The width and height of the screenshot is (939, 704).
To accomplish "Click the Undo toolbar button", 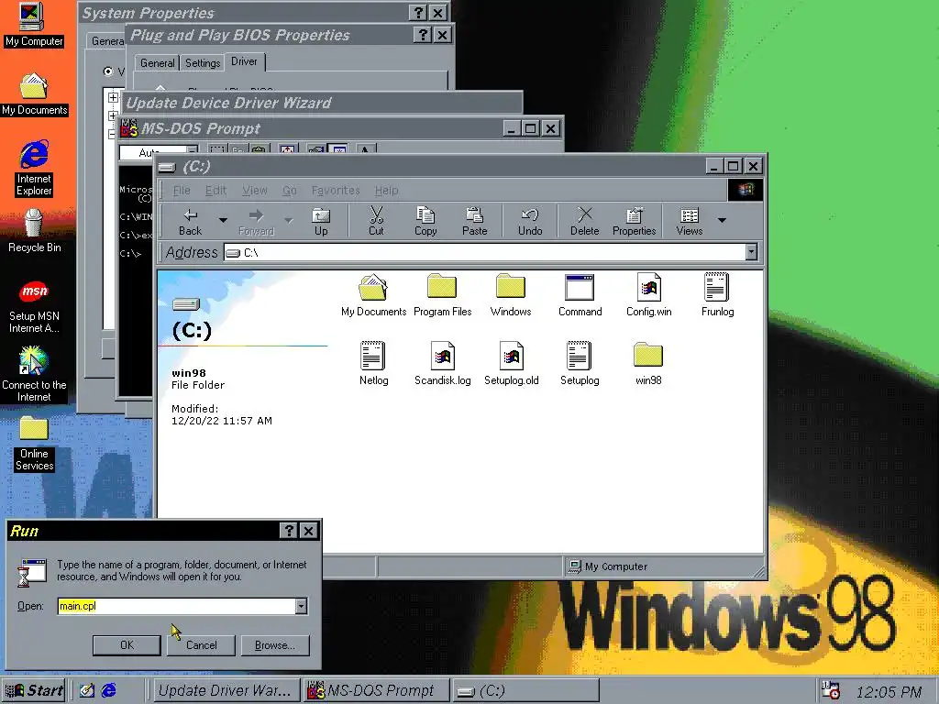I will 530,222.
